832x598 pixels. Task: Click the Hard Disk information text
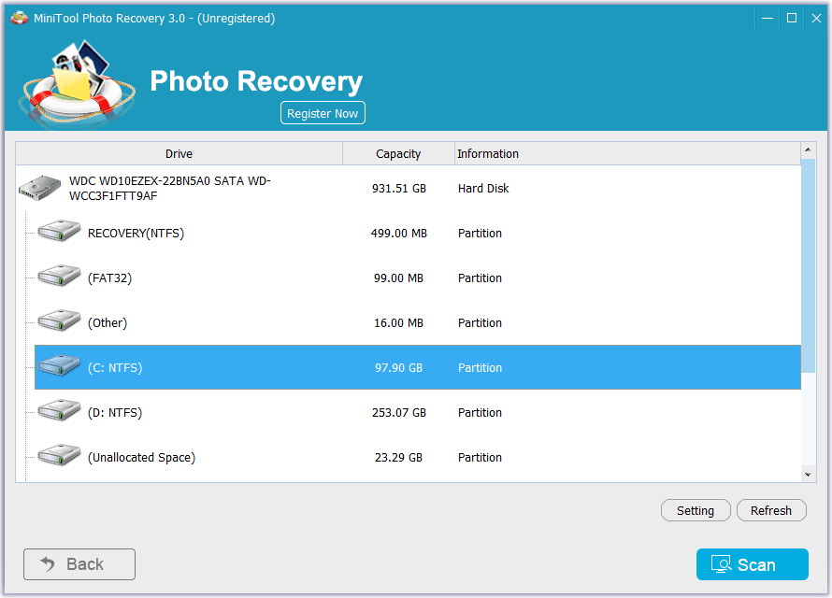pyautogui.click(x=483, y=188)
